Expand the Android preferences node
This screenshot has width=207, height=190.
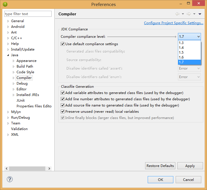pyautogui.click(x=8, y=27)
